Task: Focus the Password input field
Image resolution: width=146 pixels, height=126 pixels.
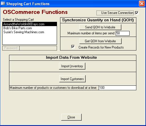Action: coord(38,48)
